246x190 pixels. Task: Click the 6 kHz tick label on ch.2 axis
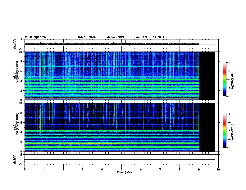click(21, 123)
